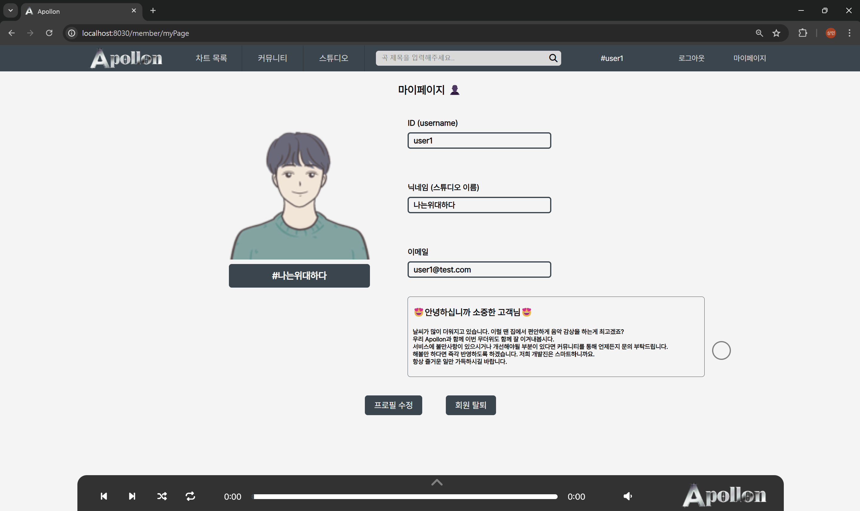Open the tab search dropdown arrow
The width and height of the screenshot is (860, 511).
click(10, 11)
